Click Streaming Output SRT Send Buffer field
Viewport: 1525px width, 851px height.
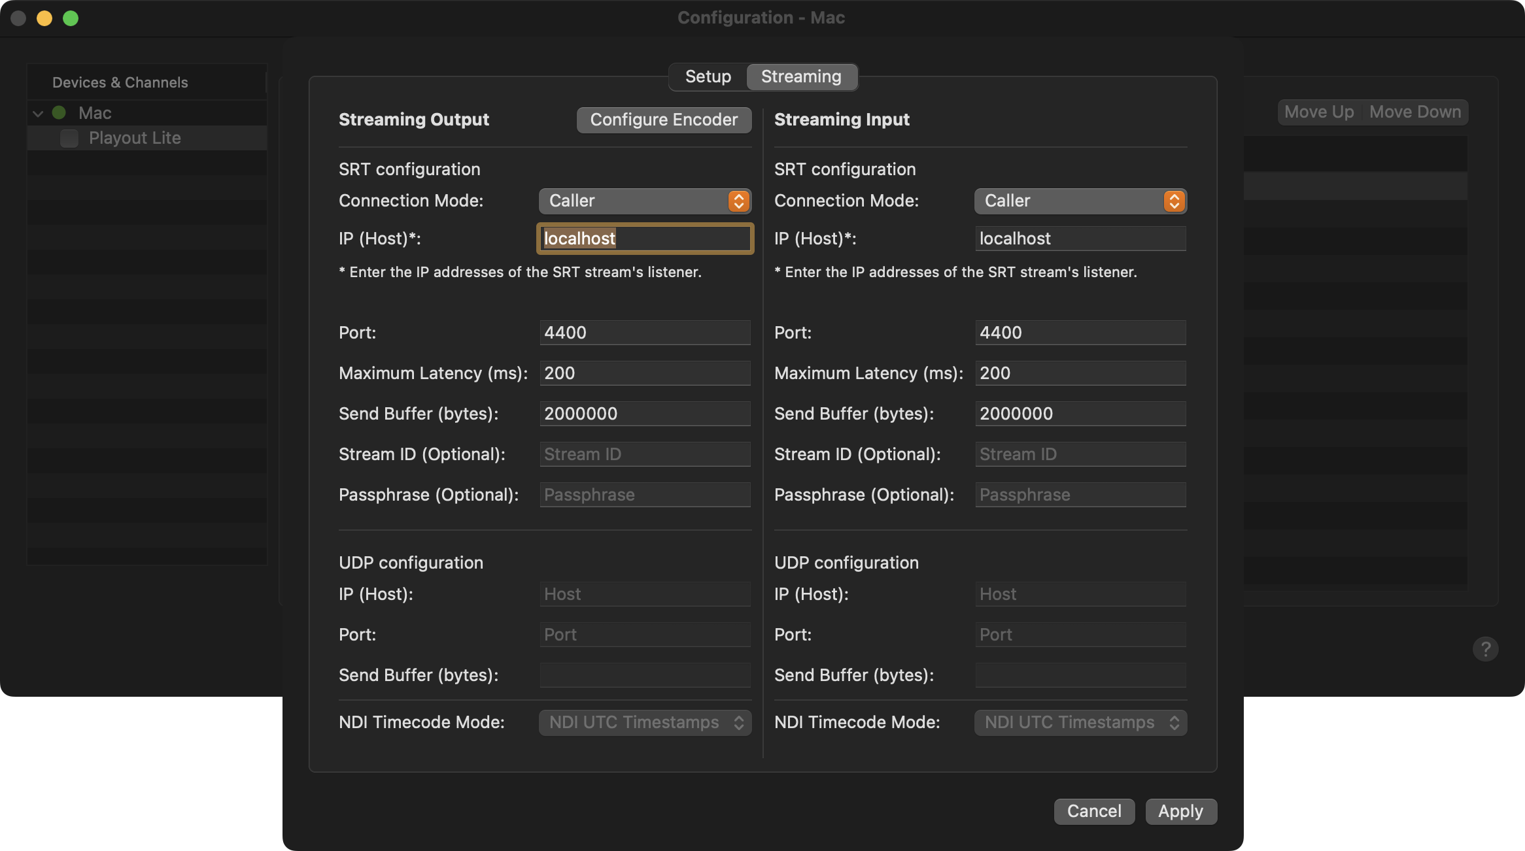[x=645, y=414]
